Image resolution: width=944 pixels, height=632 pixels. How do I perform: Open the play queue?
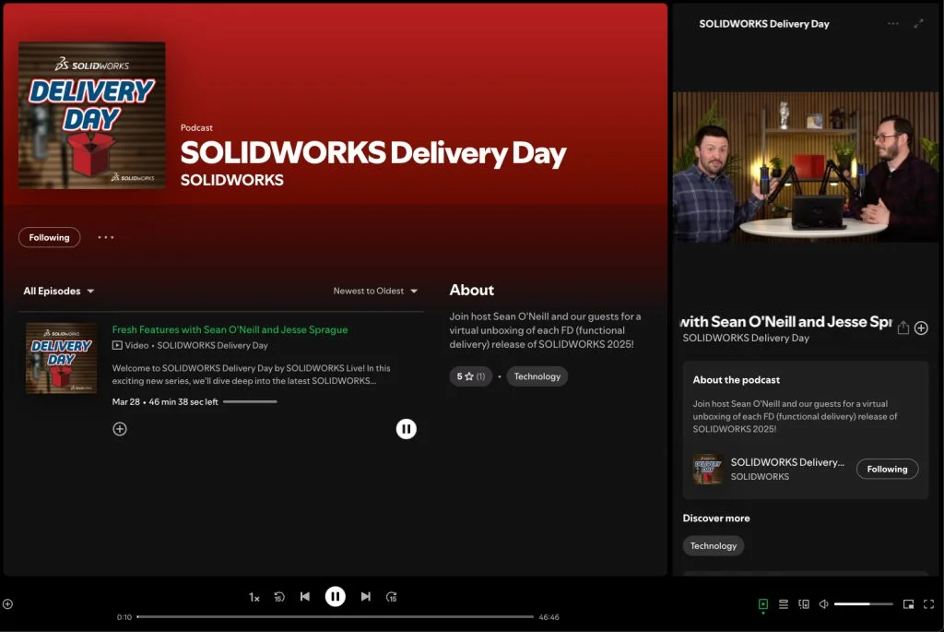784,604
